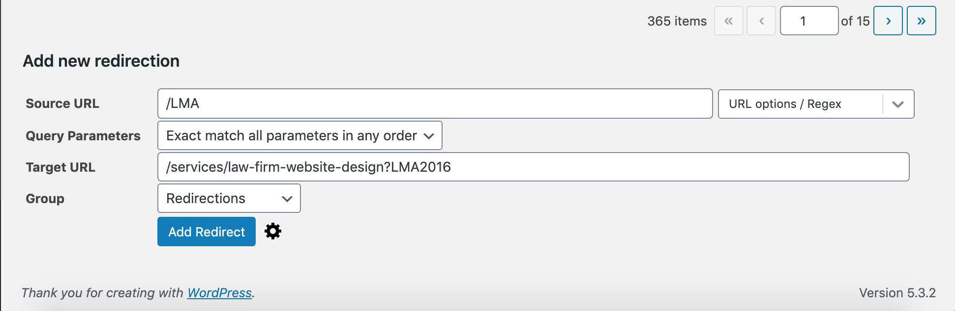
Task: Click the previous page single arrow
Action: coord(761,21)
